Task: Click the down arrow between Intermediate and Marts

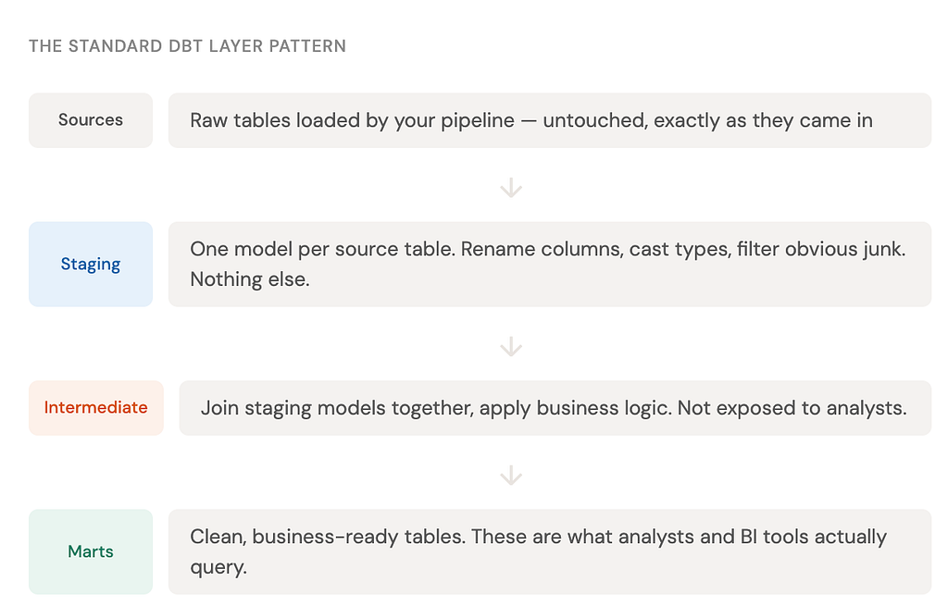Action: 511,475
